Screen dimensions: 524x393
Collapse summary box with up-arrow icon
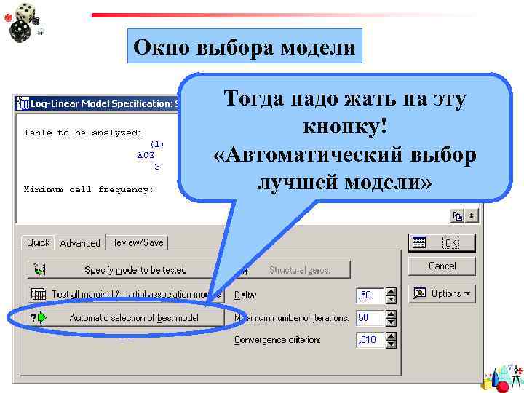pos(472,216)
